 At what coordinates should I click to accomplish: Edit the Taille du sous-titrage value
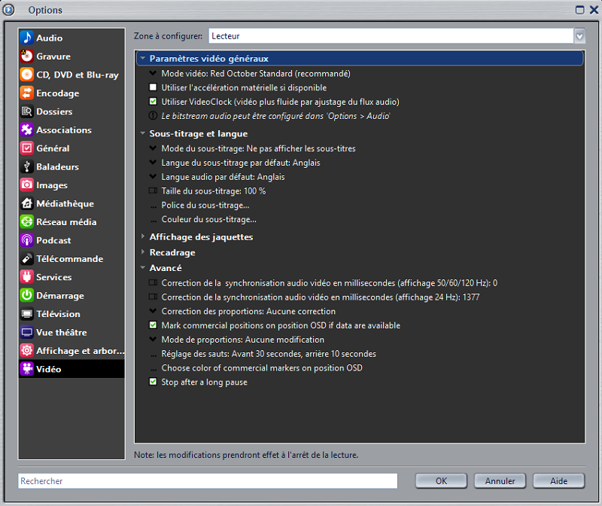(x=214, y=191)
